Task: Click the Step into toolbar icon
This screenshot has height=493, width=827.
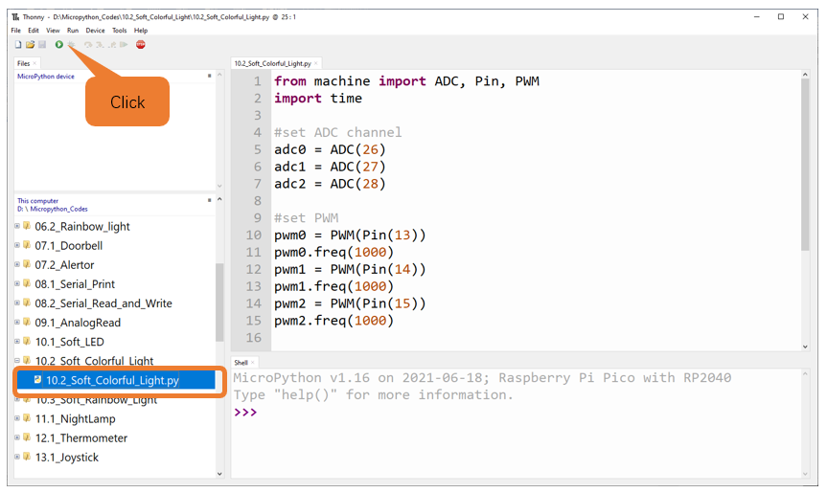Action: [x=100, y=45]
